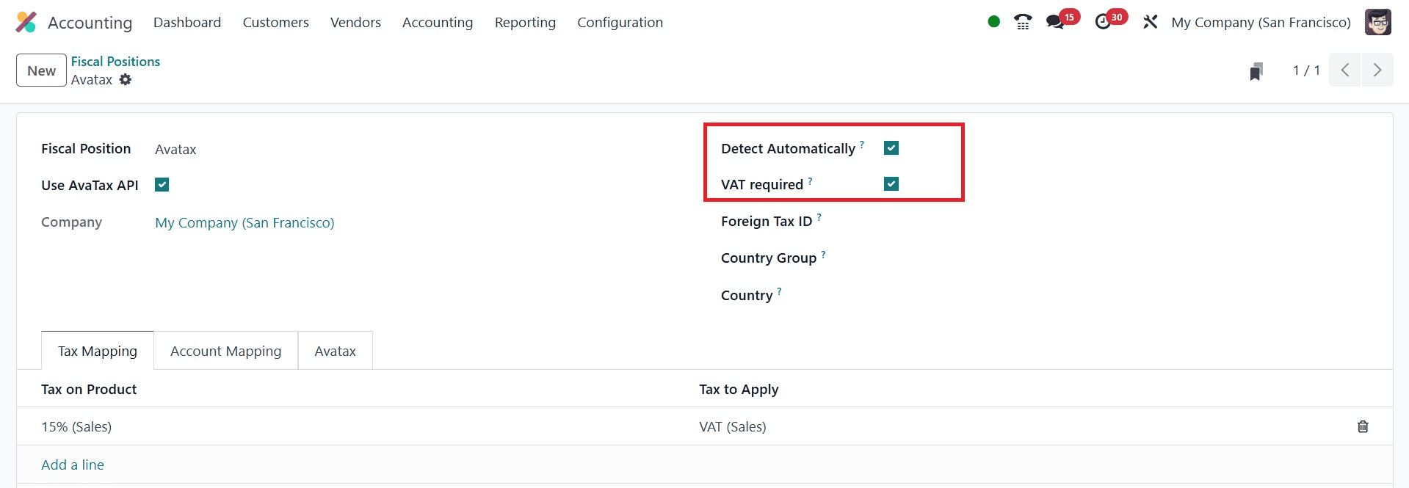Open the discuss messages icon
The height and width of the screenshot is (488, 1409).
(1056, 22)
